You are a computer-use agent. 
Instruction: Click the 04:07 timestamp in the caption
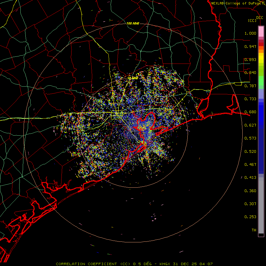(206, 264)
